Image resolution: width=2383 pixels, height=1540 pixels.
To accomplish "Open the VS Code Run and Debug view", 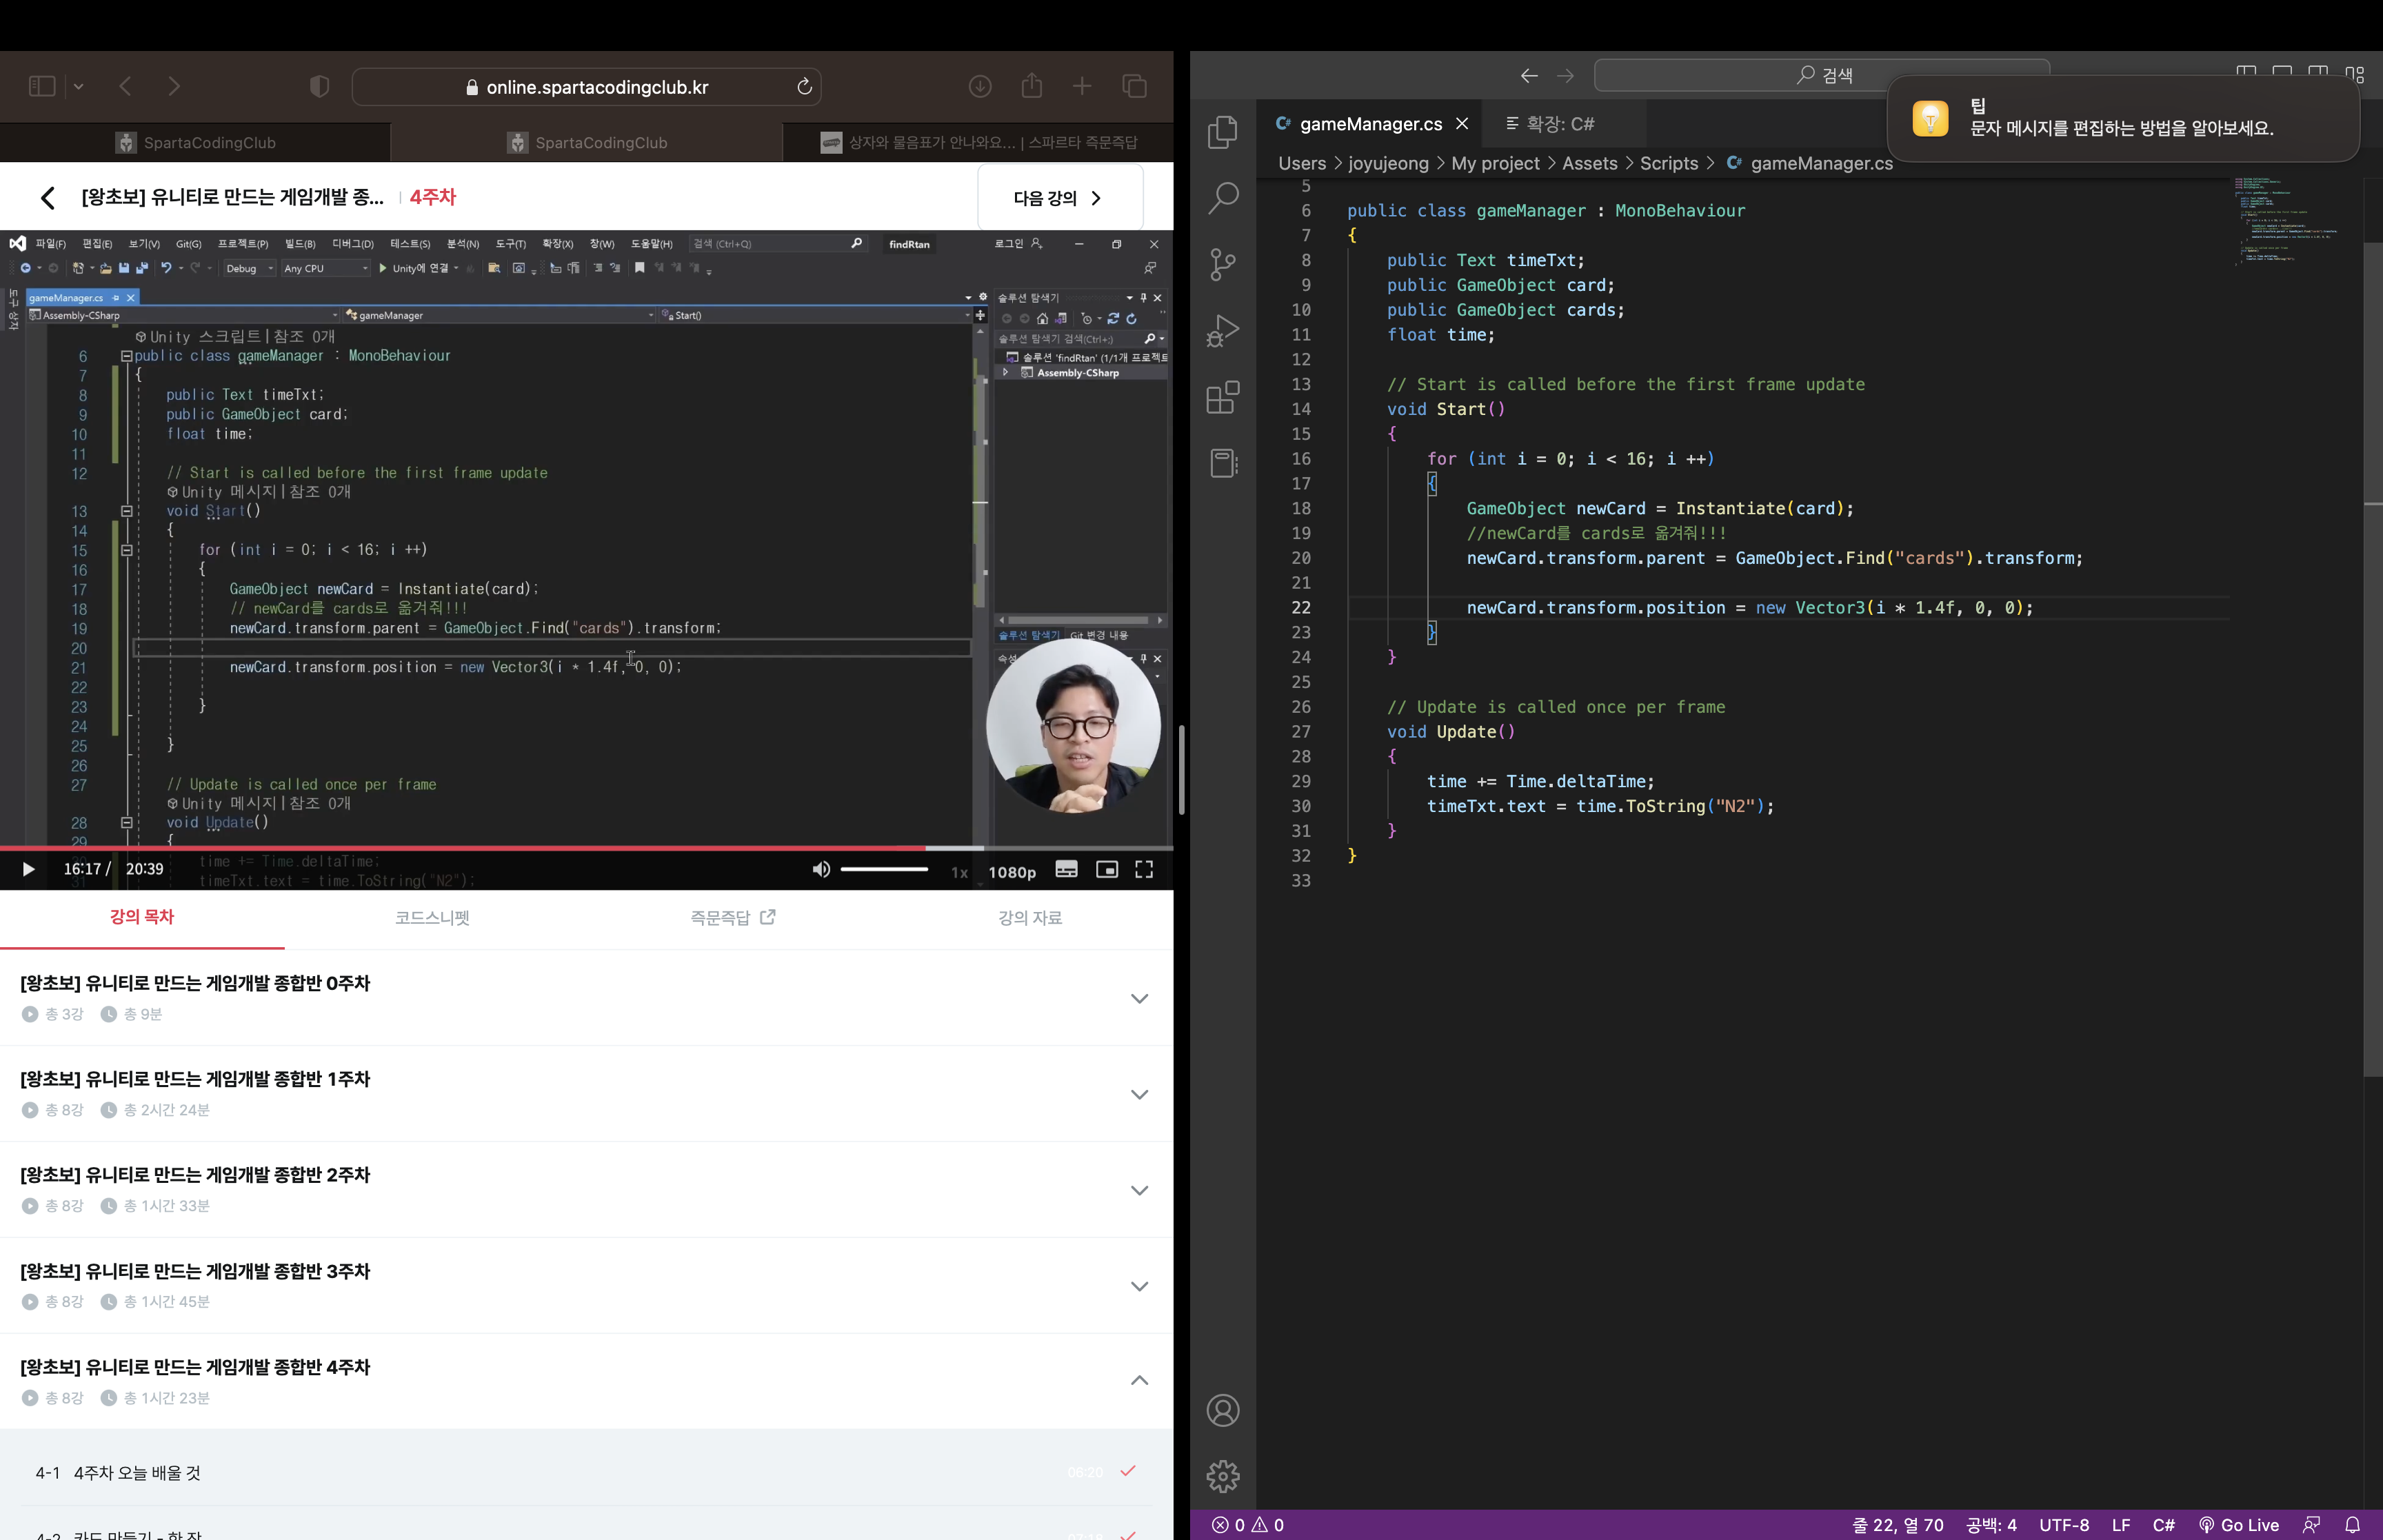I will click(x=1223, y=331).
